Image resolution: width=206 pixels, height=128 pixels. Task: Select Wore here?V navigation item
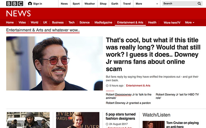point(172,23)
